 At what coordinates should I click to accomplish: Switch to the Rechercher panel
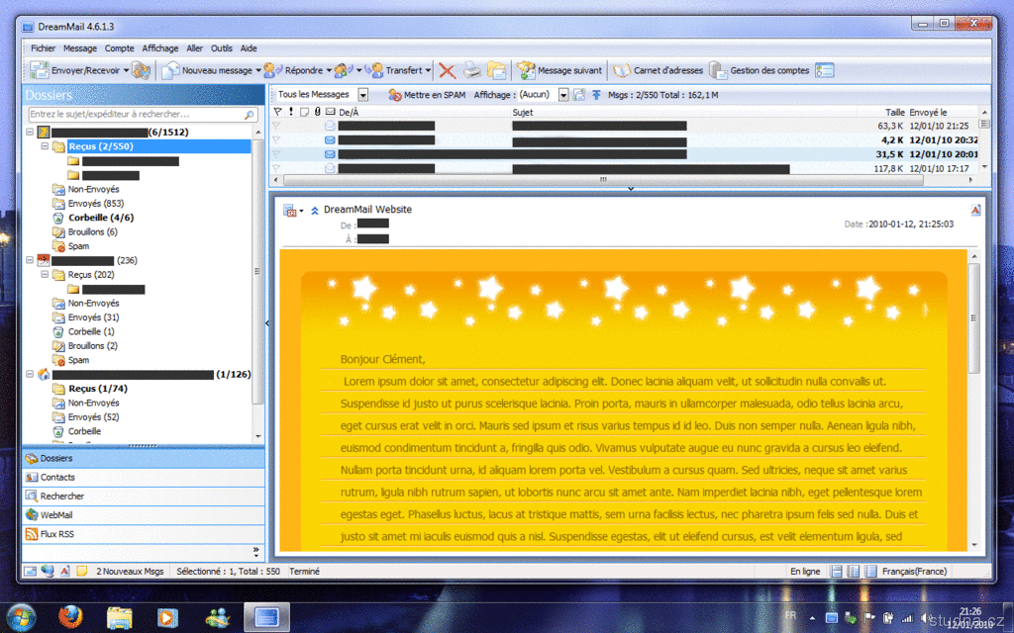click(143, 497)
